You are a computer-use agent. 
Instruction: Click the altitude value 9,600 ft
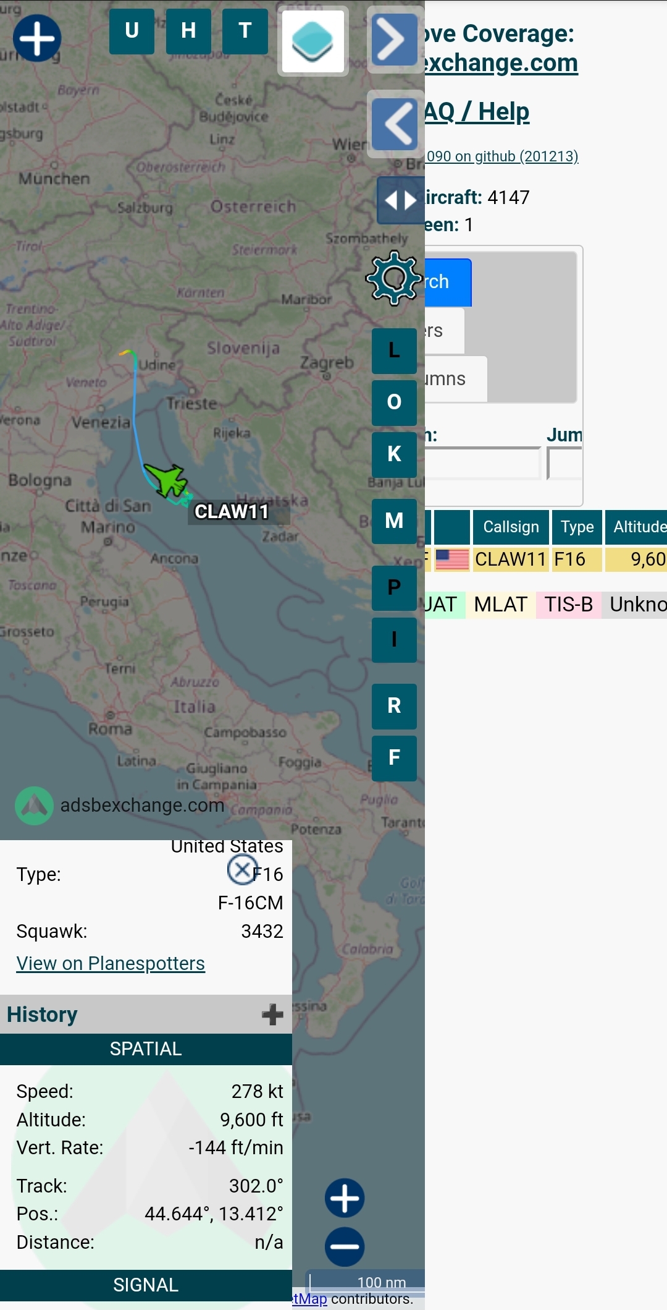click(x=251, y=1120)
